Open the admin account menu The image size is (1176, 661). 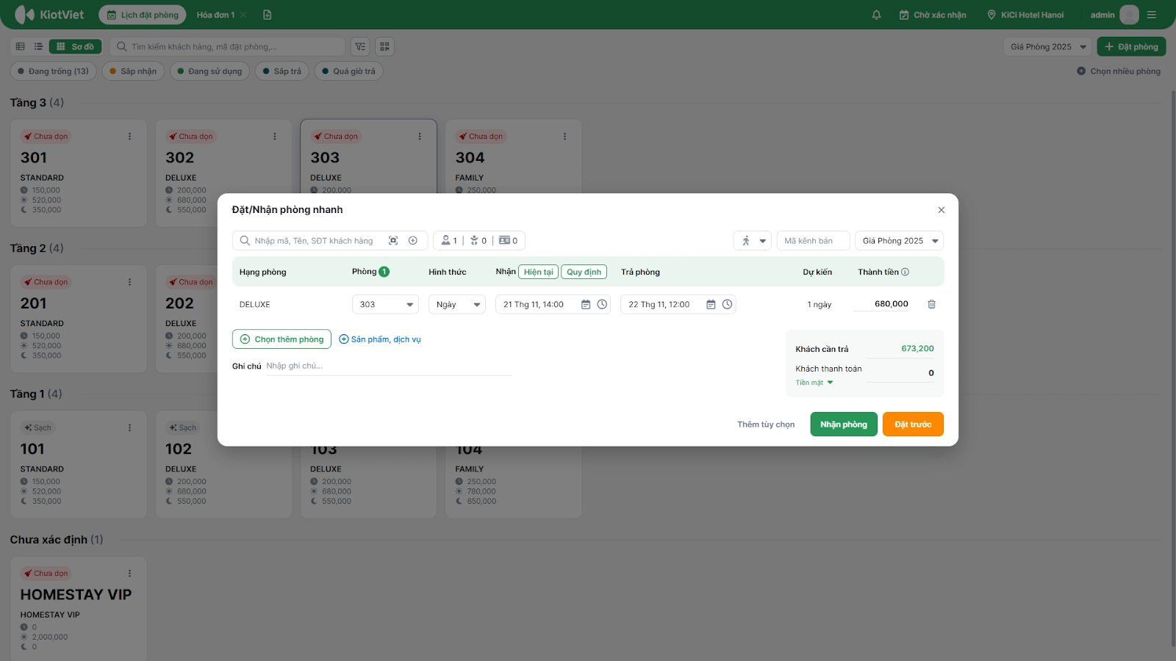[x=1114, y=15]
